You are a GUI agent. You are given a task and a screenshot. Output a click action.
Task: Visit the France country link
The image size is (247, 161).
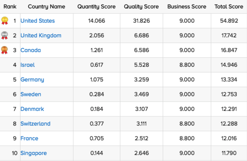[29, 138]
